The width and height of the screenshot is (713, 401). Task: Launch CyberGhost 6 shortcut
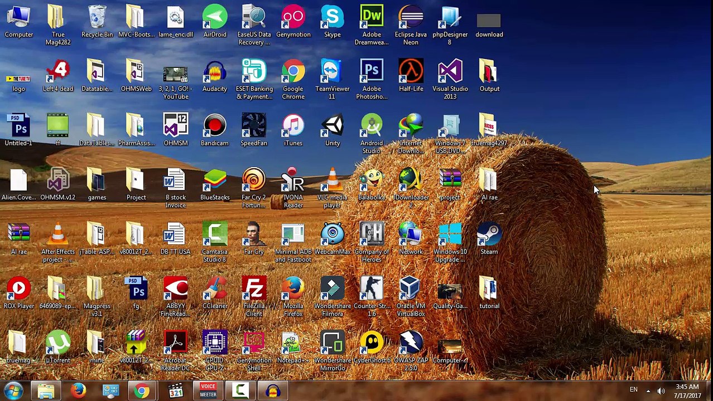pyautogui.click(x=372, y=348)
